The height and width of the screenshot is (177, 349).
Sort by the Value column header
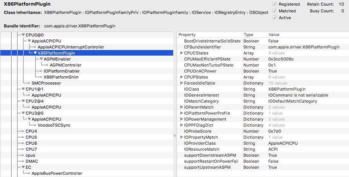(x=308, y=35)
